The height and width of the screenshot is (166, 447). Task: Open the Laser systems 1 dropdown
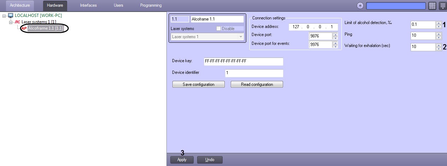207,37
